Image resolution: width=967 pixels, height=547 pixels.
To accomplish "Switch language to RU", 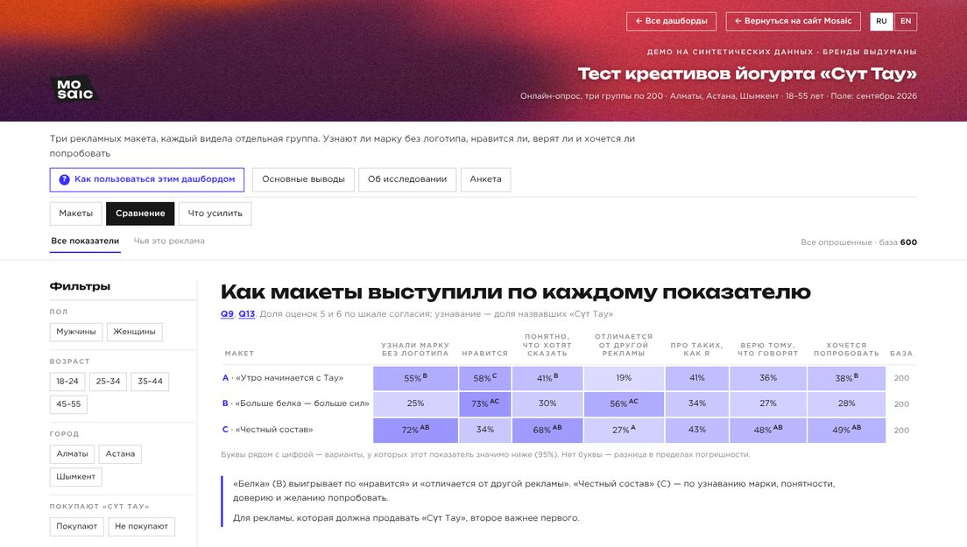I will (882, 21).
